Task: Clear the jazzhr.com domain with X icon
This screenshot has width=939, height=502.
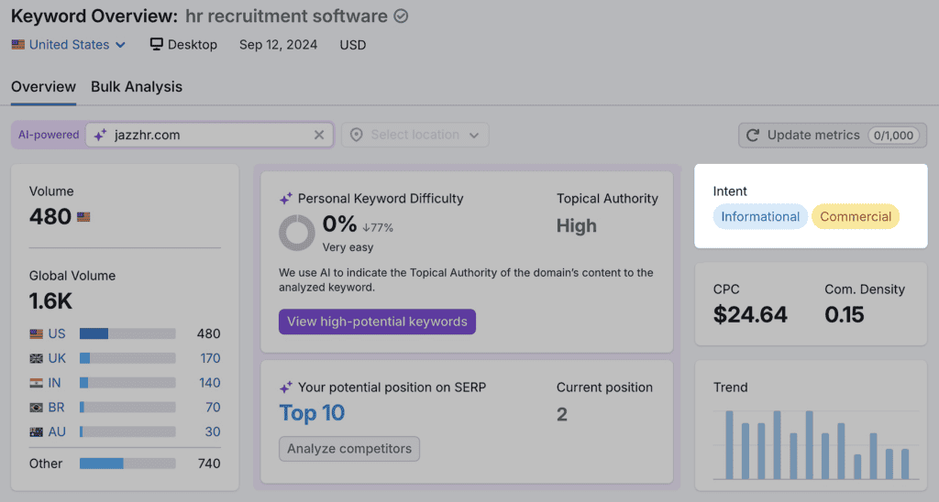Action: (319, 135)
